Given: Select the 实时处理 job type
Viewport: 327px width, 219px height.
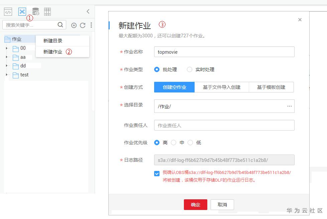Looking at the screenshot, I should 190,69.
